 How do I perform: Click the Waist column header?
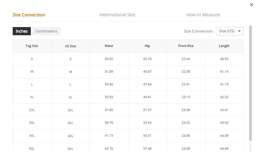109,46
